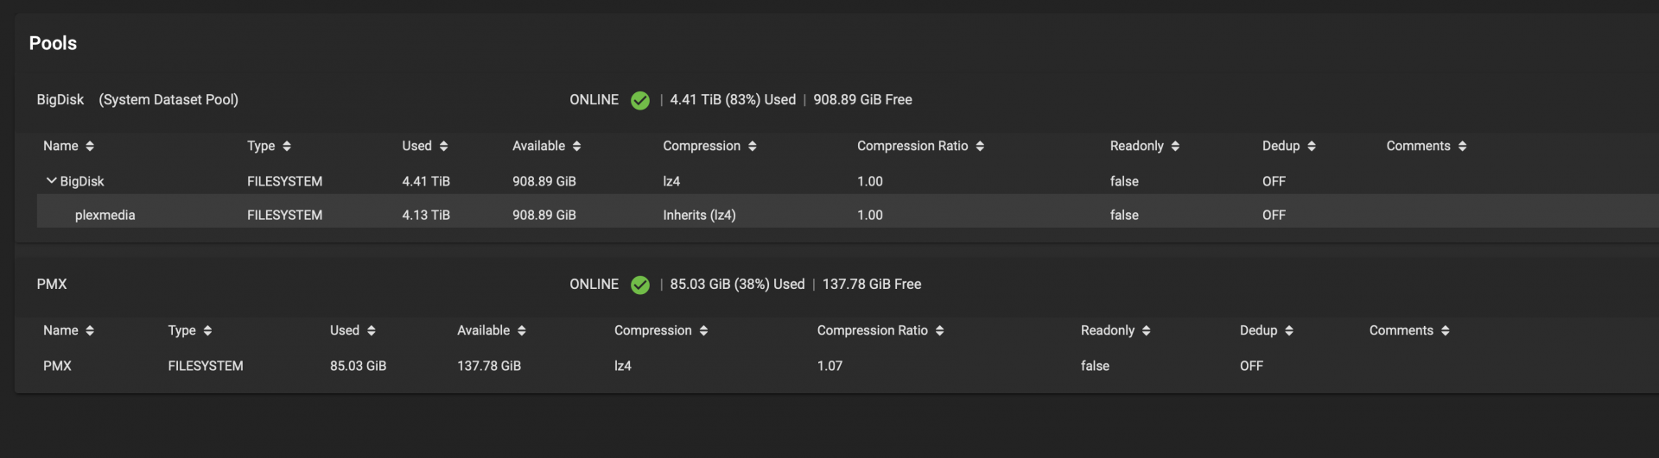Sort PMX table by Dedup arrows
Image resolution: width=1659 pixels, height=458 pixels.
(1289, 331)
